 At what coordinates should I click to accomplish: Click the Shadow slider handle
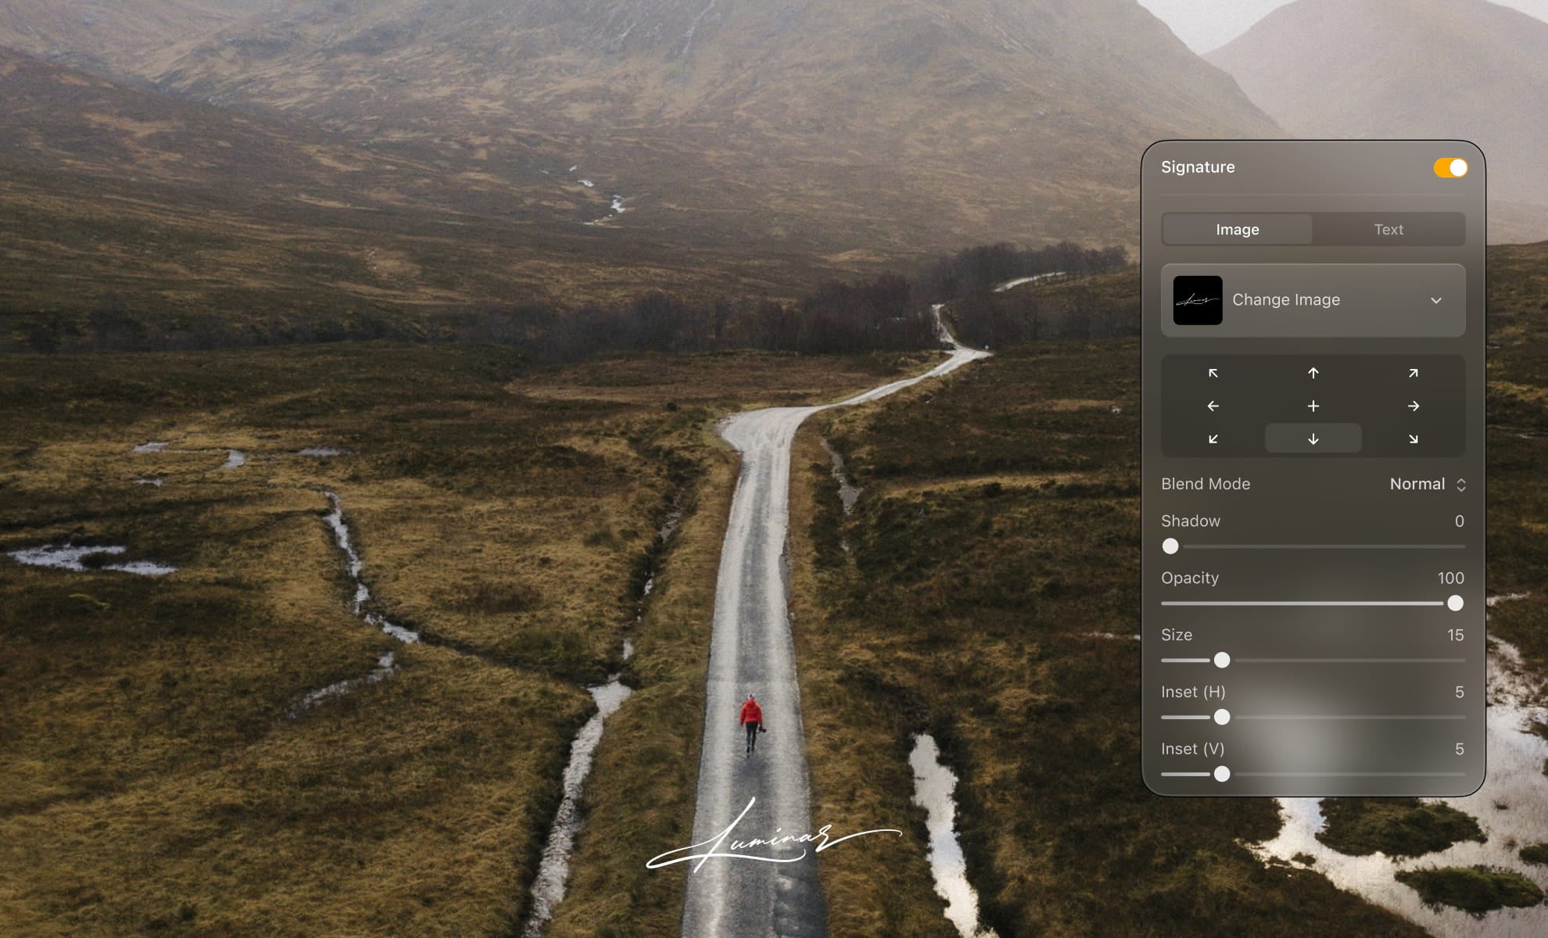(x=1170, y=546)
